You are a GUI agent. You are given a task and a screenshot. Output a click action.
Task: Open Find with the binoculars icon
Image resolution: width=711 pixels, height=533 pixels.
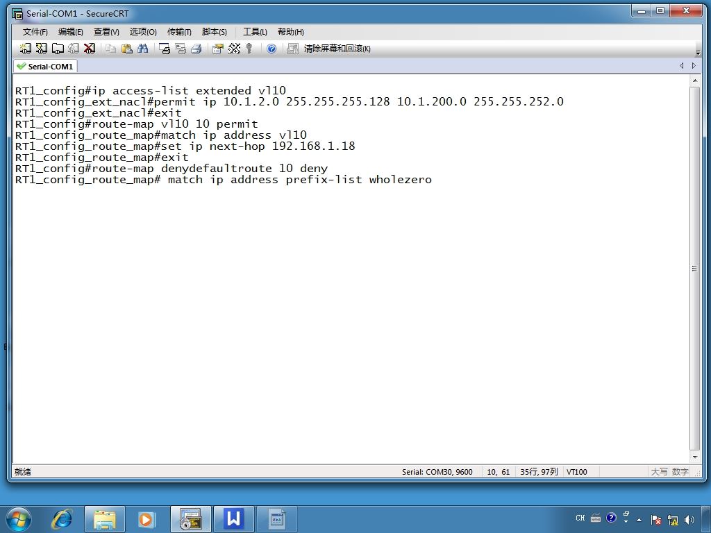(143, 49)
